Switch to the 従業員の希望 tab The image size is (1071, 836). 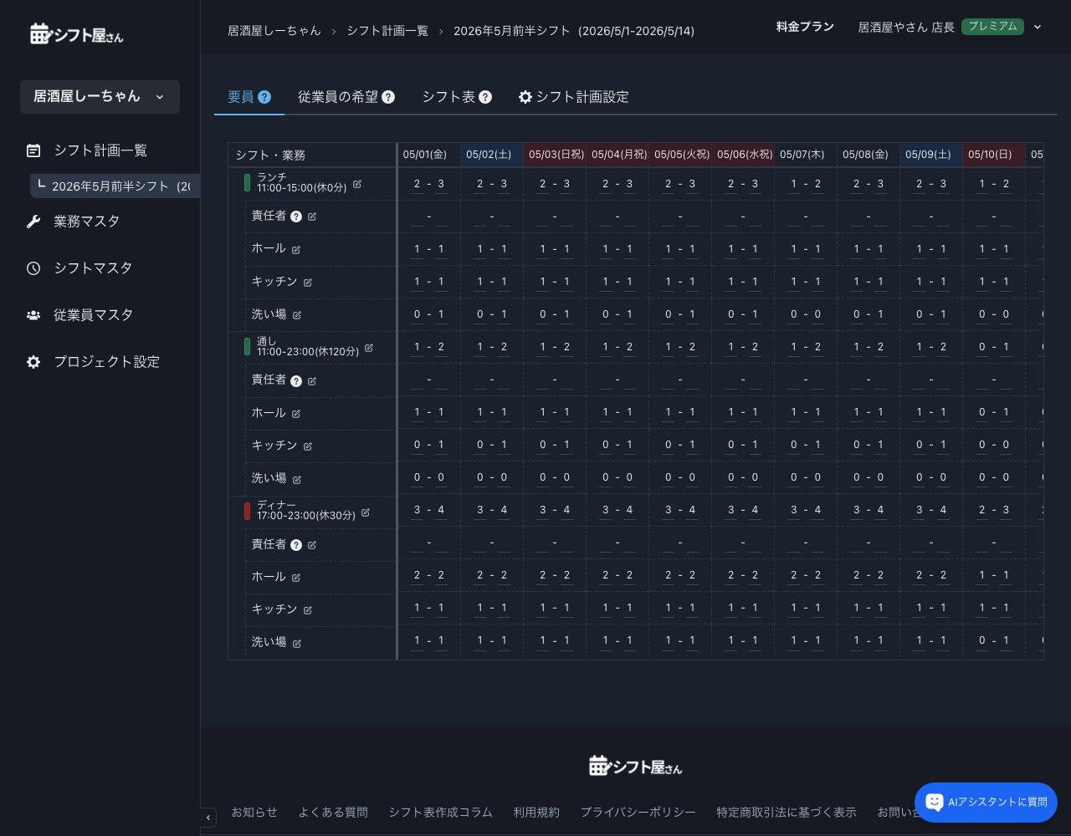tap(337, 97)
